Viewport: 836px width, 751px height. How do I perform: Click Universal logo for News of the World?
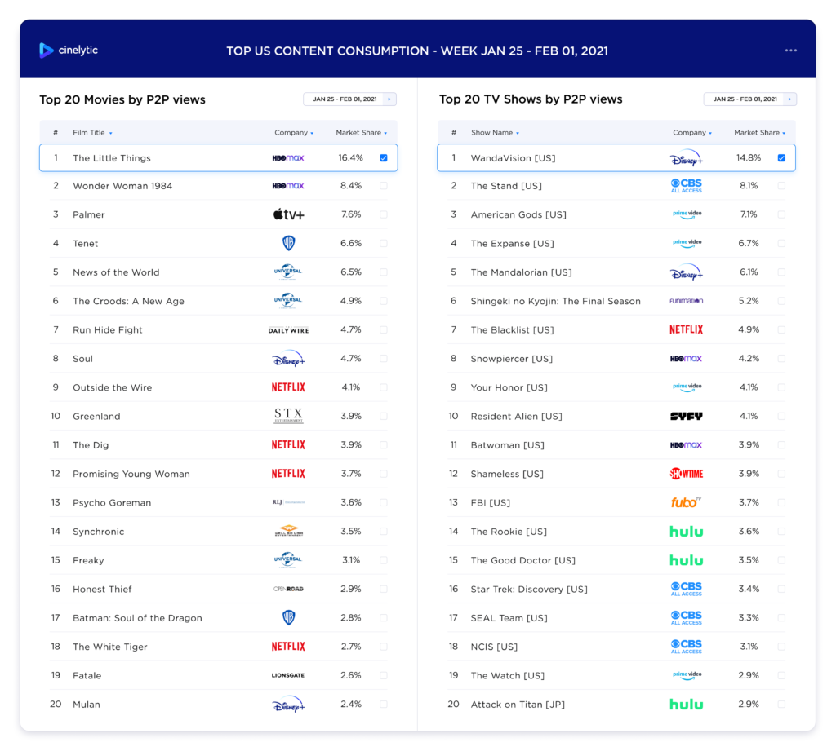(x=288, y=272)
